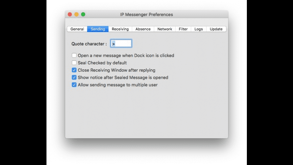Select the Sending tab
Screen dimensions: 293x165
[x=98, y=29]
